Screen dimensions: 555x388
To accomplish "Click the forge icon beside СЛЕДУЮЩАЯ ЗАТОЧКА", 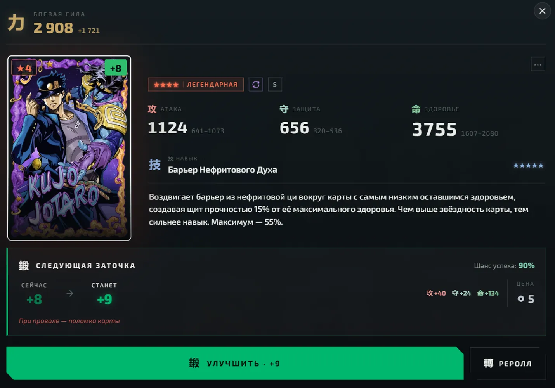I will click(24, 265).
